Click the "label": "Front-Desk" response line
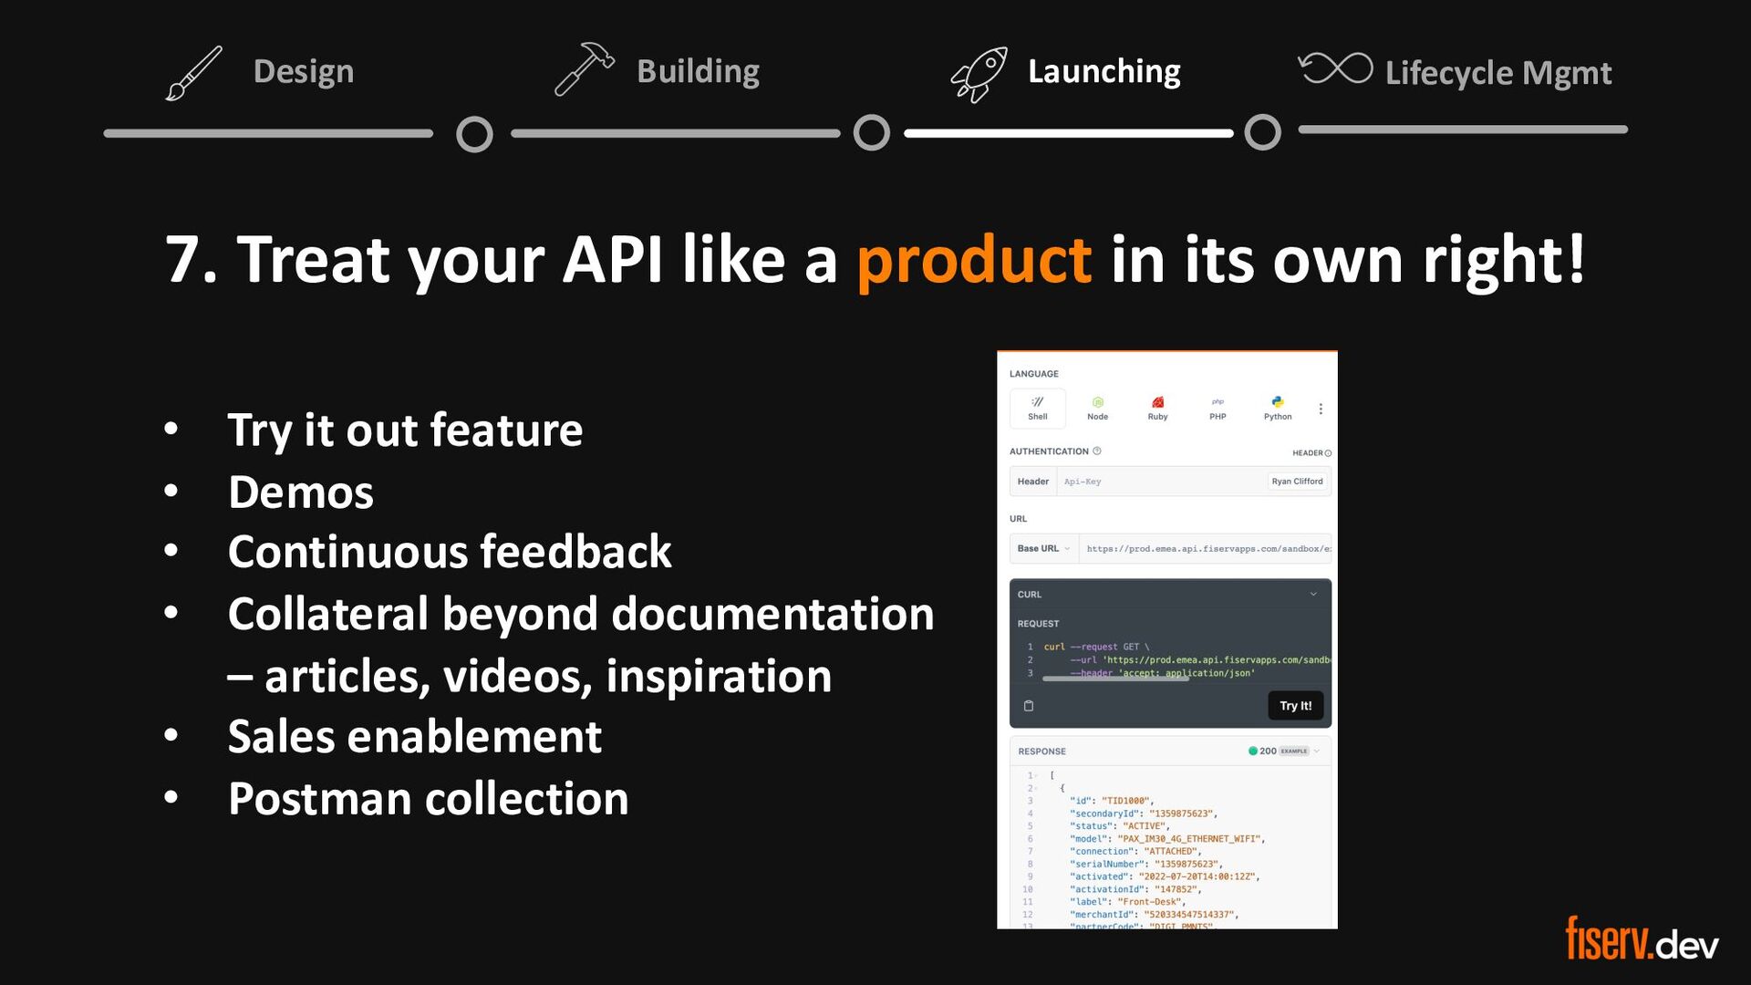Viewport: 1751px width, 985px height. click(x=1127, y=902)
